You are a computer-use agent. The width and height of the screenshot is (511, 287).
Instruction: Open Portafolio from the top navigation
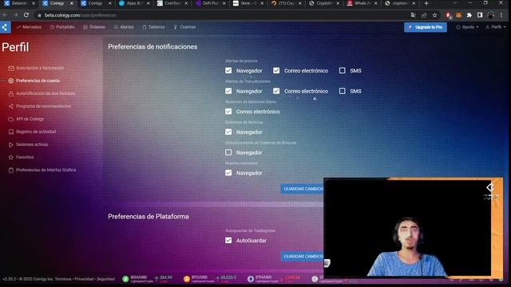tap(62, 27)
